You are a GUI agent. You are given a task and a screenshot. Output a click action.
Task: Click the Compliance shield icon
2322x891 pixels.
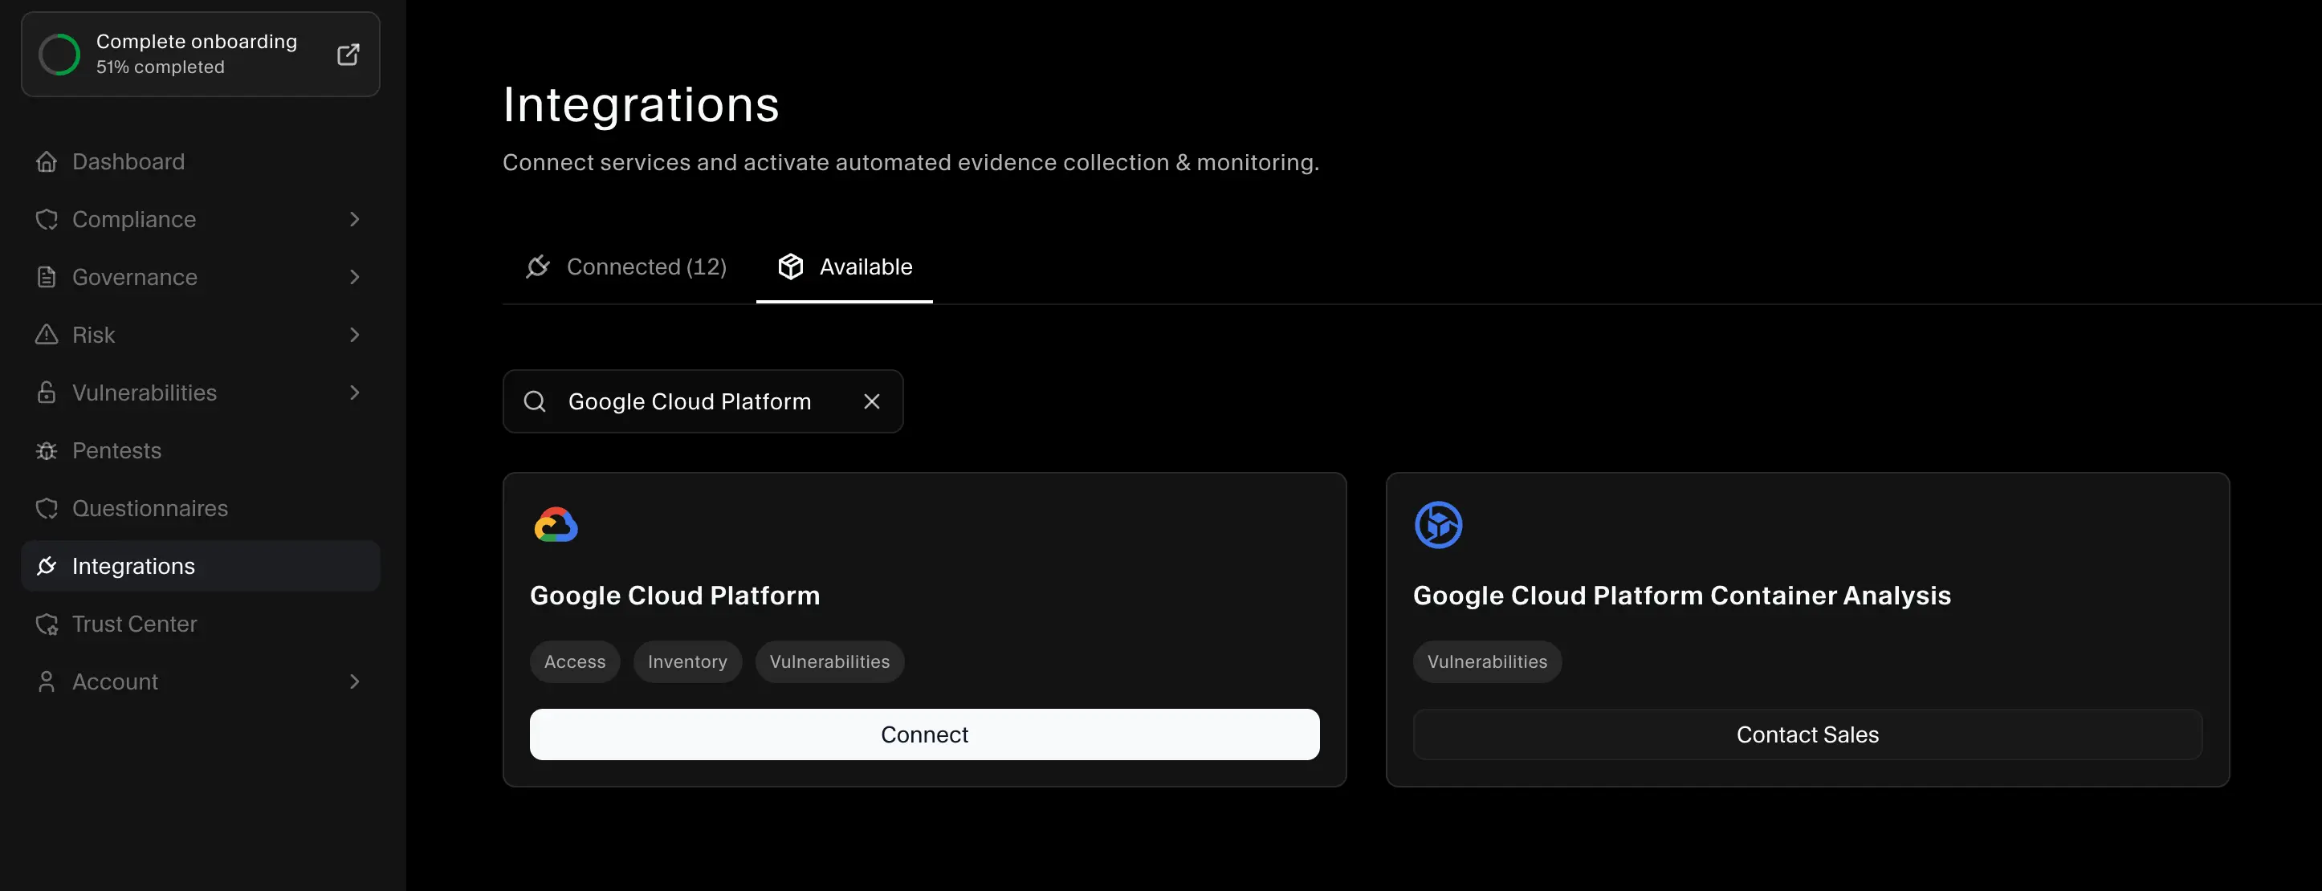click(x=47, y=219)
